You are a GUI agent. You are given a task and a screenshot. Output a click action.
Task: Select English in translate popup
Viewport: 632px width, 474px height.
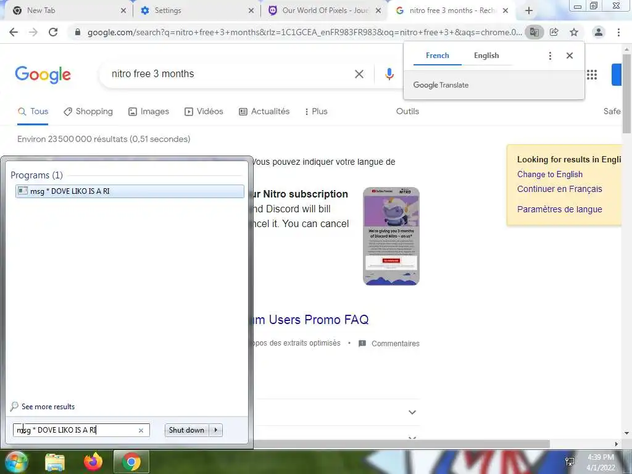(x=486, y=56)
